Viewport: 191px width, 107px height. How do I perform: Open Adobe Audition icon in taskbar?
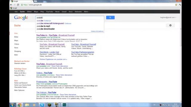tap(64, 105)
